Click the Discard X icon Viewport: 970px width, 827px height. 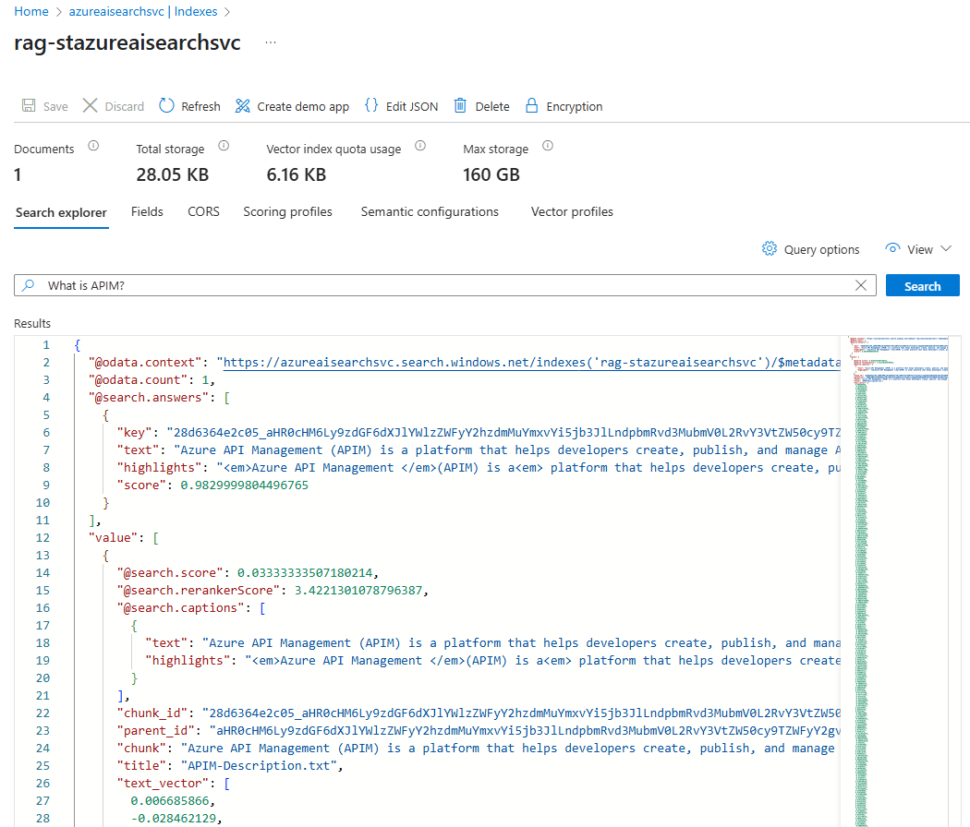[x=90, y=106]
